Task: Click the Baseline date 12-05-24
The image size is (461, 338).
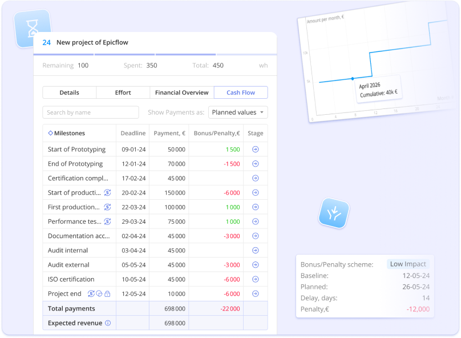Action: point(416,276)
